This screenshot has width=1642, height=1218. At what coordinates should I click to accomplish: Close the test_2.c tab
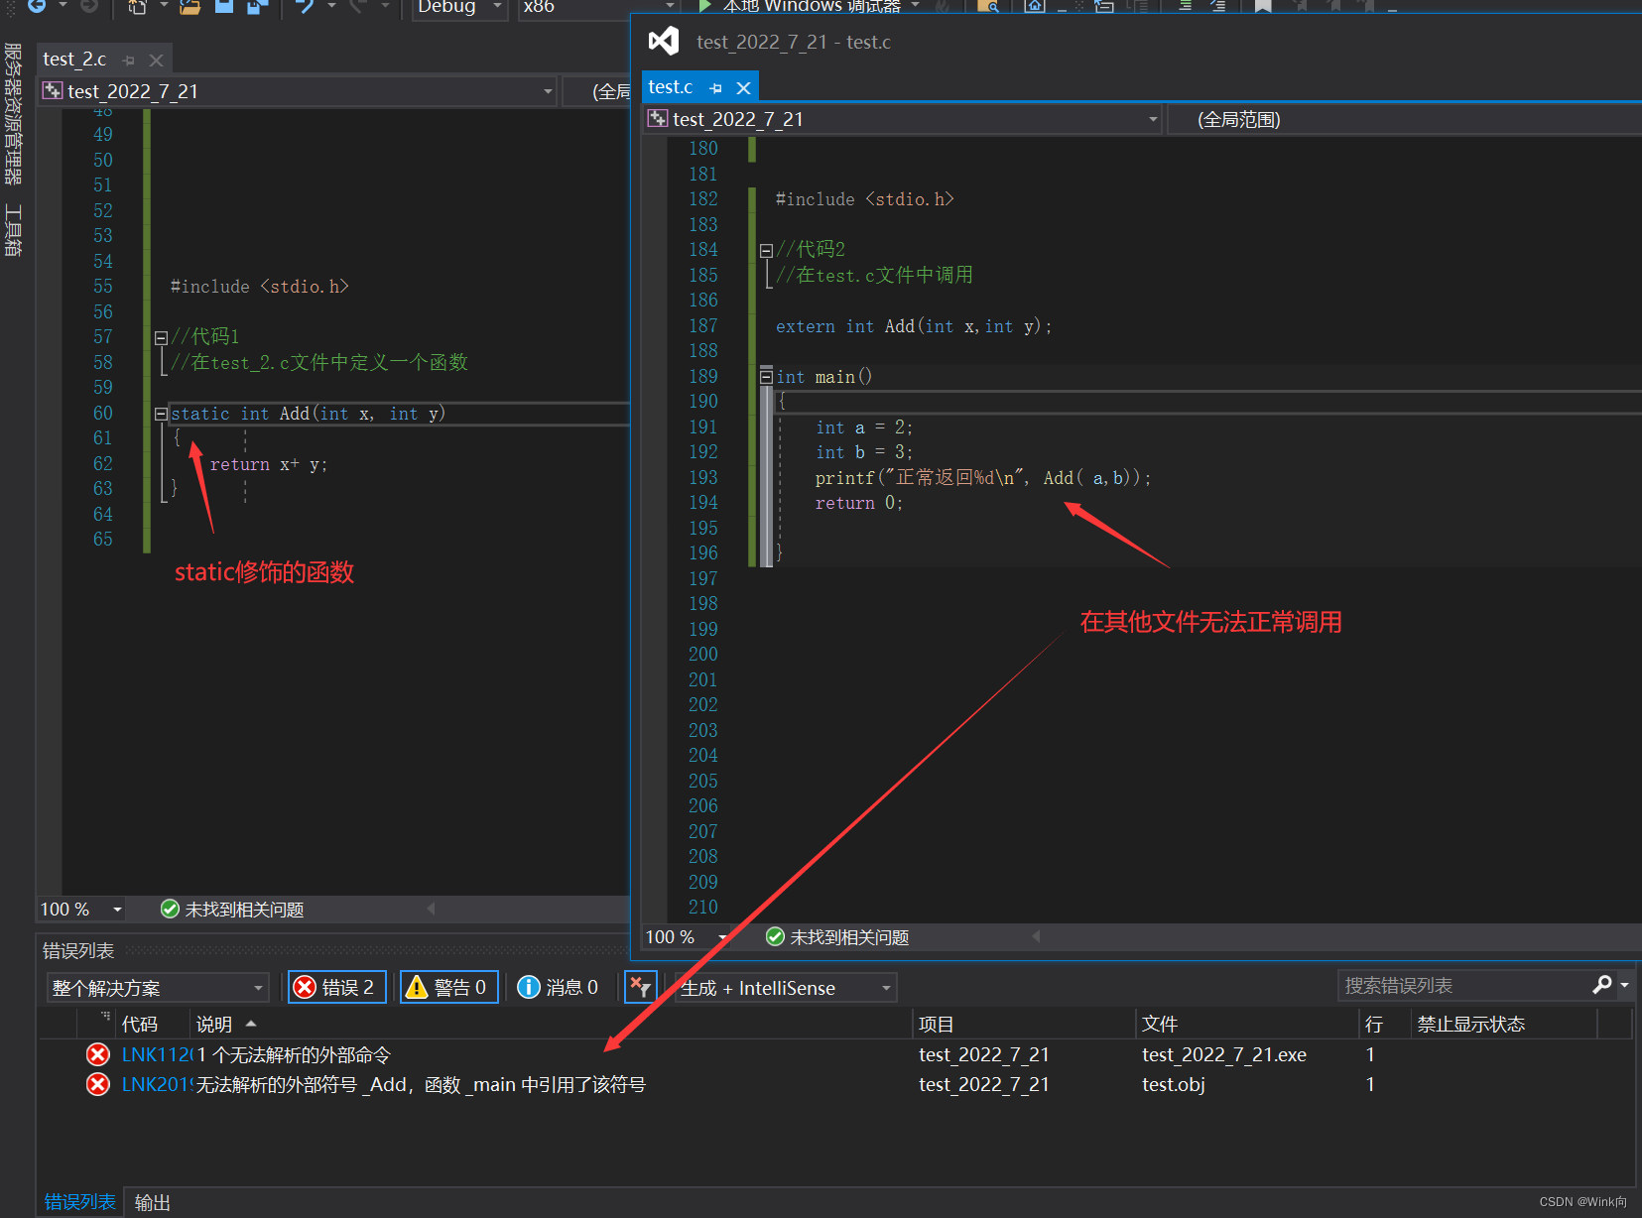(x=156, y=61)
